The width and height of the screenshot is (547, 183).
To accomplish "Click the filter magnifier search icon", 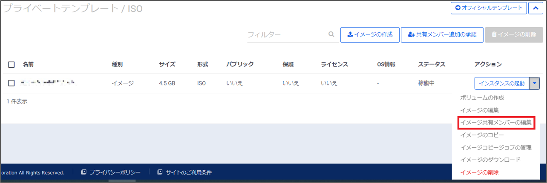I will coord(331,34).
